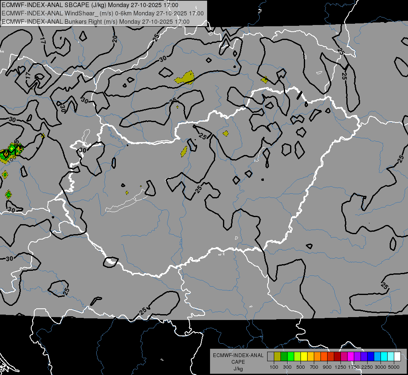The height and width of the screenshot is (375, 408).
Task: Click the dark red legend swatch
Action: tap(338, 357)
